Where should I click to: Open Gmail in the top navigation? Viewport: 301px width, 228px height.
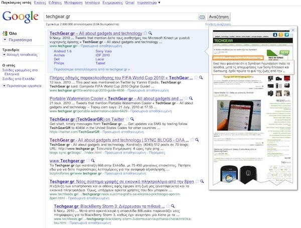point(130,3)
